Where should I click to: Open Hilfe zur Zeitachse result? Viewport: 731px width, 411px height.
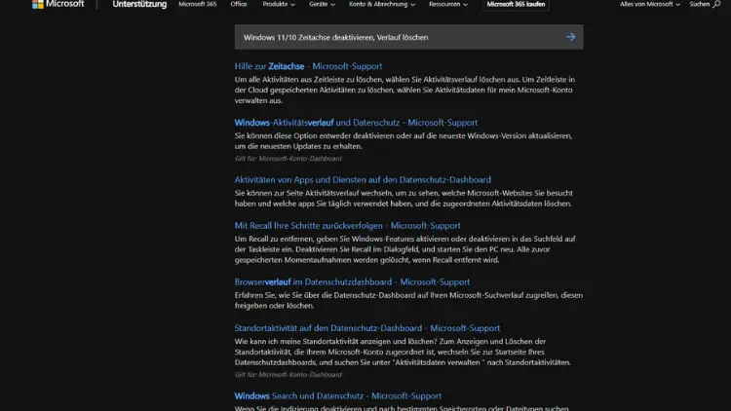[308, 66]
